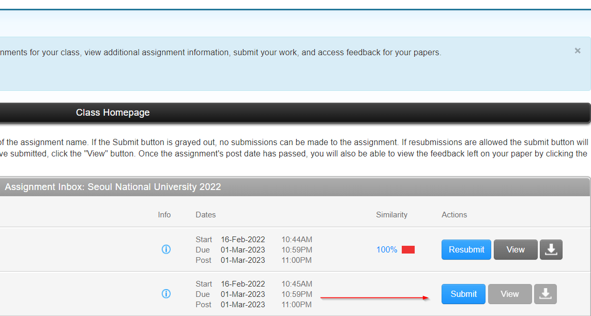The height and width of the screenshot is (316, 591).
Task: Open info icon for the 10:44AM assignment
Action: click(166, 249)
